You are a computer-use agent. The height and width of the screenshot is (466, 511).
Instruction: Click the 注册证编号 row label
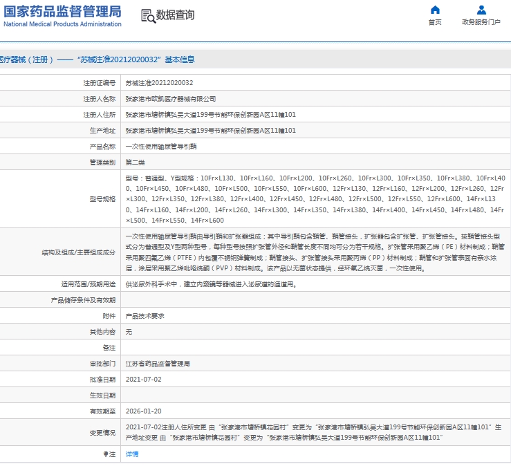(x=100, y=83)
